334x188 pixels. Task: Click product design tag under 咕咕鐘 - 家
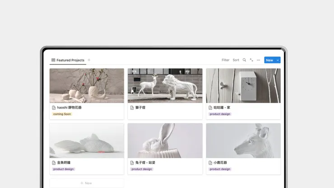click(x=220, y=114)
